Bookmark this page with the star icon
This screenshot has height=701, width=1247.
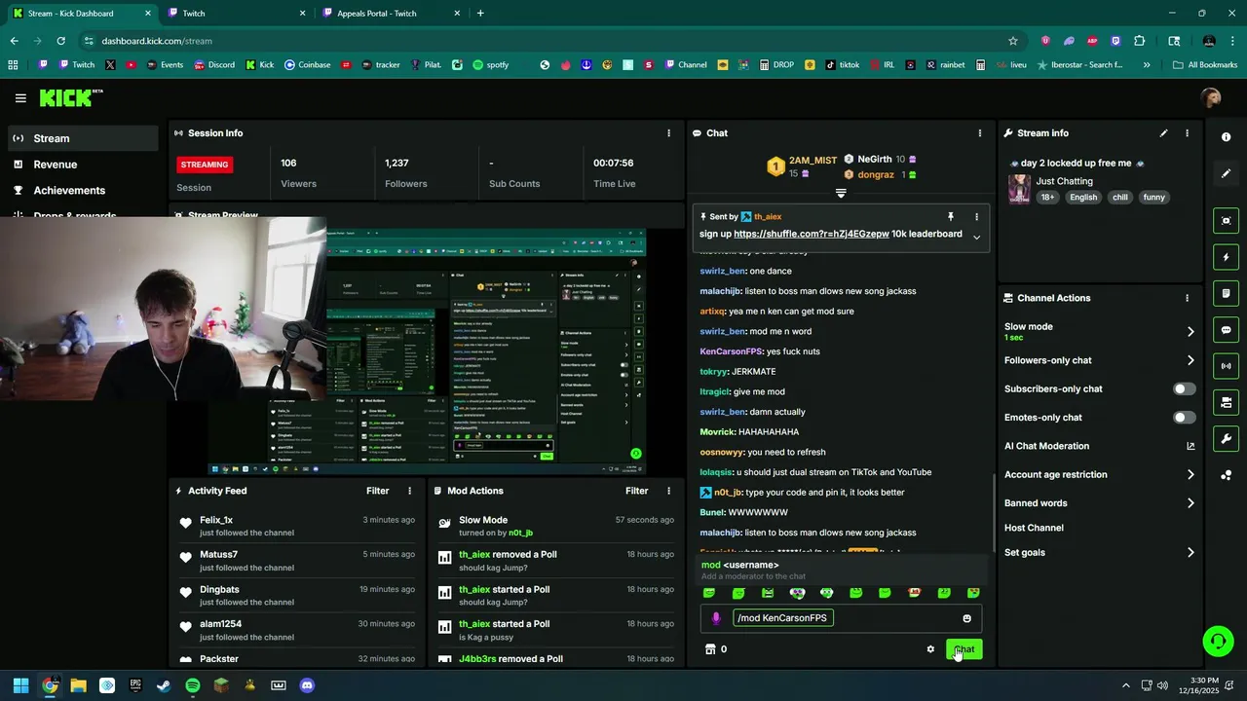tap(1013, 41)
